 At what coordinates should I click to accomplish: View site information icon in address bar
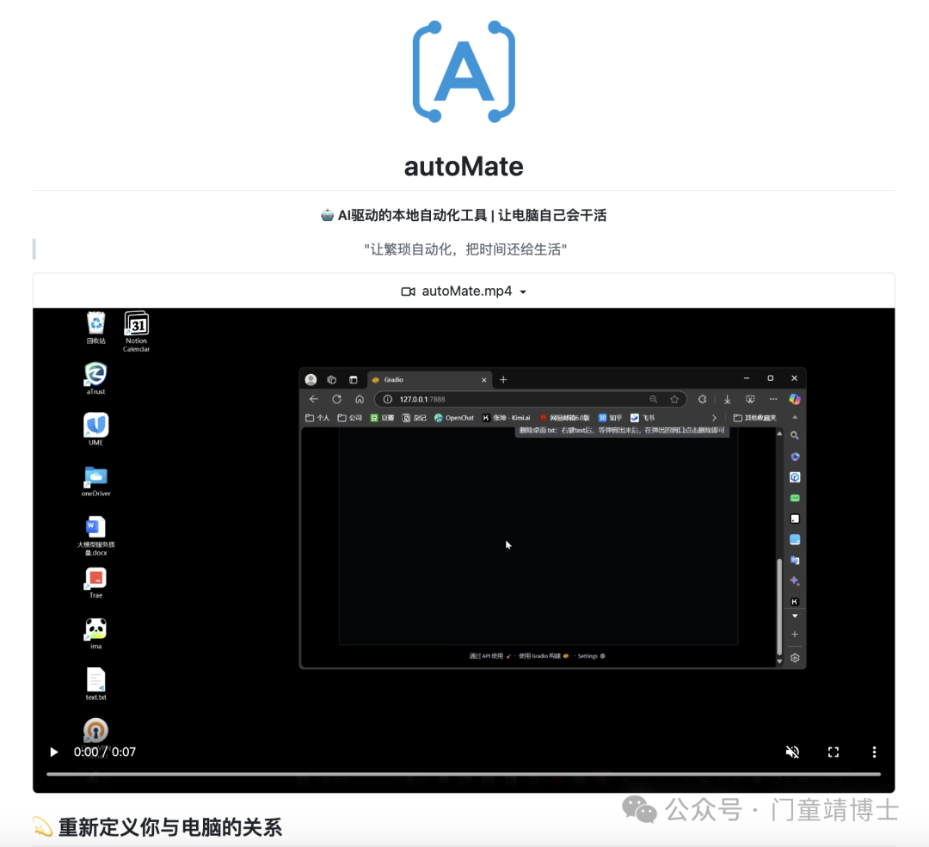click(x=387, y=399)
